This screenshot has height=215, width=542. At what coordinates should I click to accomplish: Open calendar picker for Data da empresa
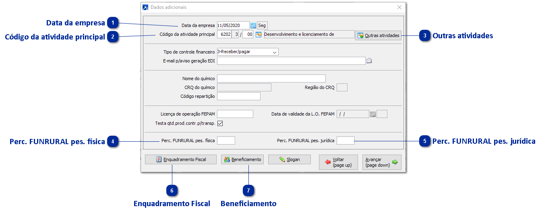pos(253,25)
